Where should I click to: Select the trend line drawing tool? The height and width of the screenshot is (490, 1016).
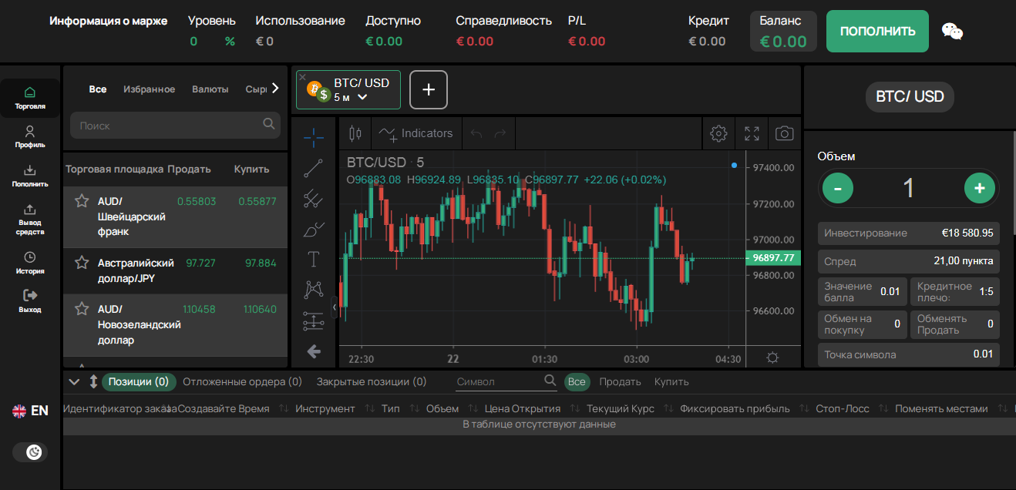[314, 167]
